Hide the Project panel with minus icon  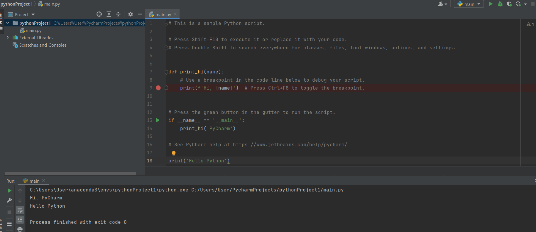pos(140,14)
